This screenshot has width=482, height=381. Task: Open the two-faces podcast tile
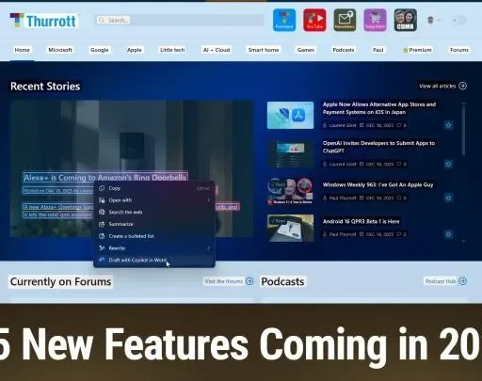coord(405,20)
